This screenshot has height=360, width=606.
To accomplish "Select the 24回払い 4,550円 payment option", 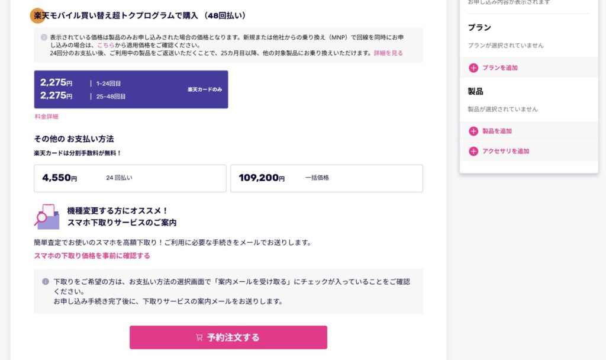I will tap(130, 178).
